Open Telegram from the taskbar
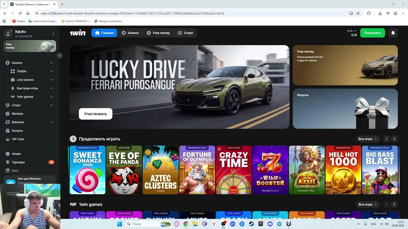 pos(279,224)
